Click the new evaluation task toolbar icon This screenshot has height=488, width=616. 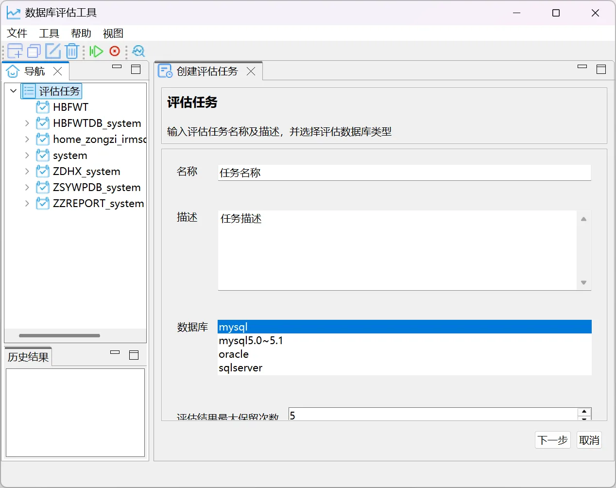(15, 51)
